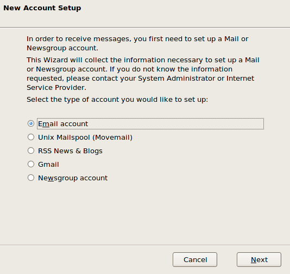290x274 pixels.
Task: Click the "In order to receive messages" paragraph
Action: pyautogui.click(x=137, y=43)
